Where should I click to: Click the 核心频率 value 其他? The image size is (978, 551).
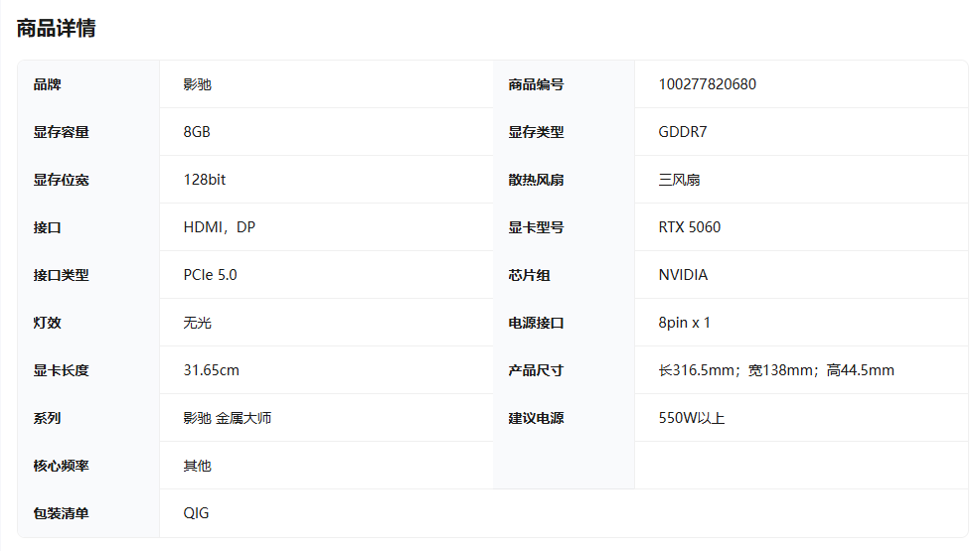point(197,466)
